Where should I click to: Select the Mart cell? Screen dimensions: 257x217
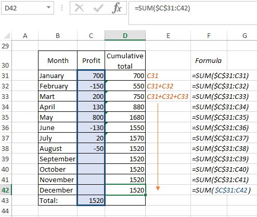[58, 96]
